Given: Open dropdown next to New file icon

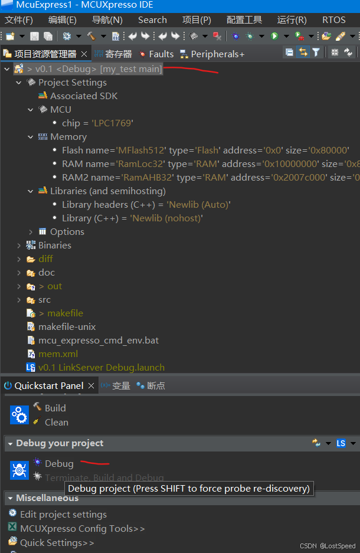Looking at the screenshot, I should 22,36.
